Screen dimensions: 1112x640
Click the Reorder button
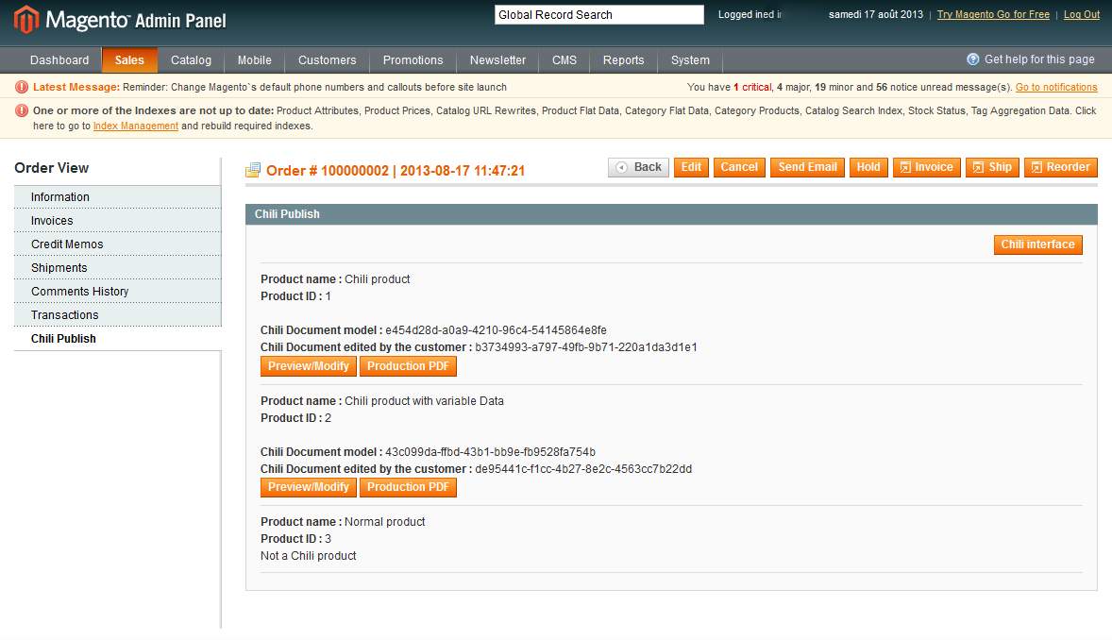click(x=1061, y=167)
